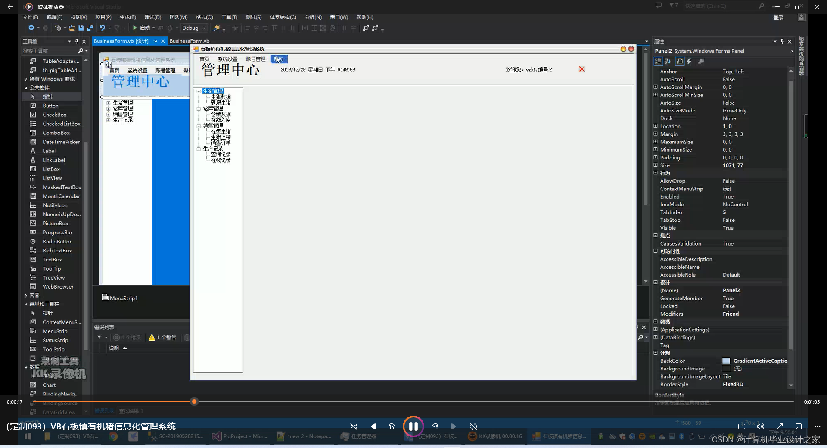Toggle repeat mode in media player
827x448 pixels.
[x=473, y=426]
